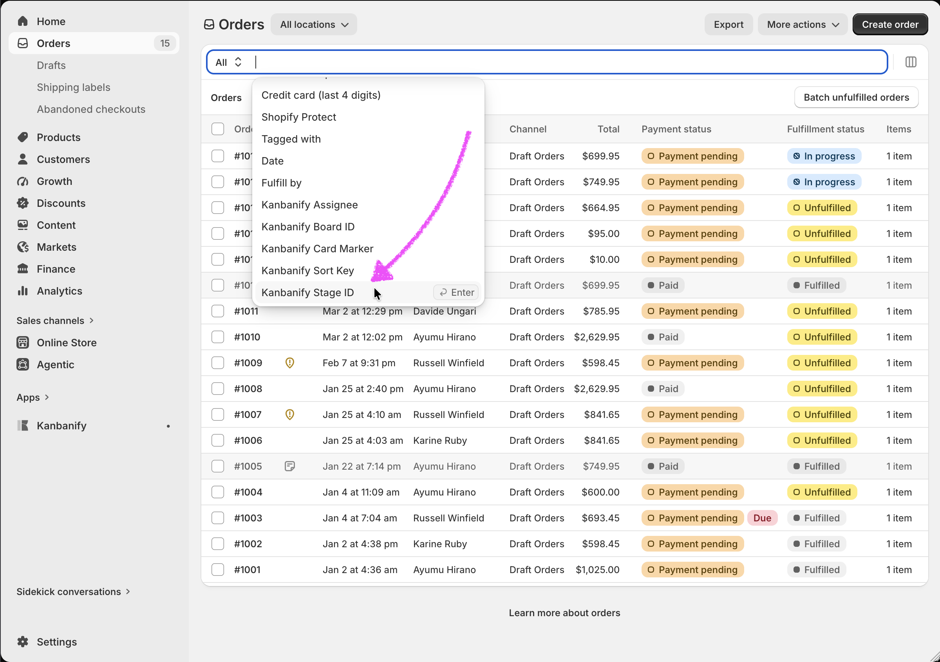Click the Create order button
Screen dimensions: 940x662
890,25
